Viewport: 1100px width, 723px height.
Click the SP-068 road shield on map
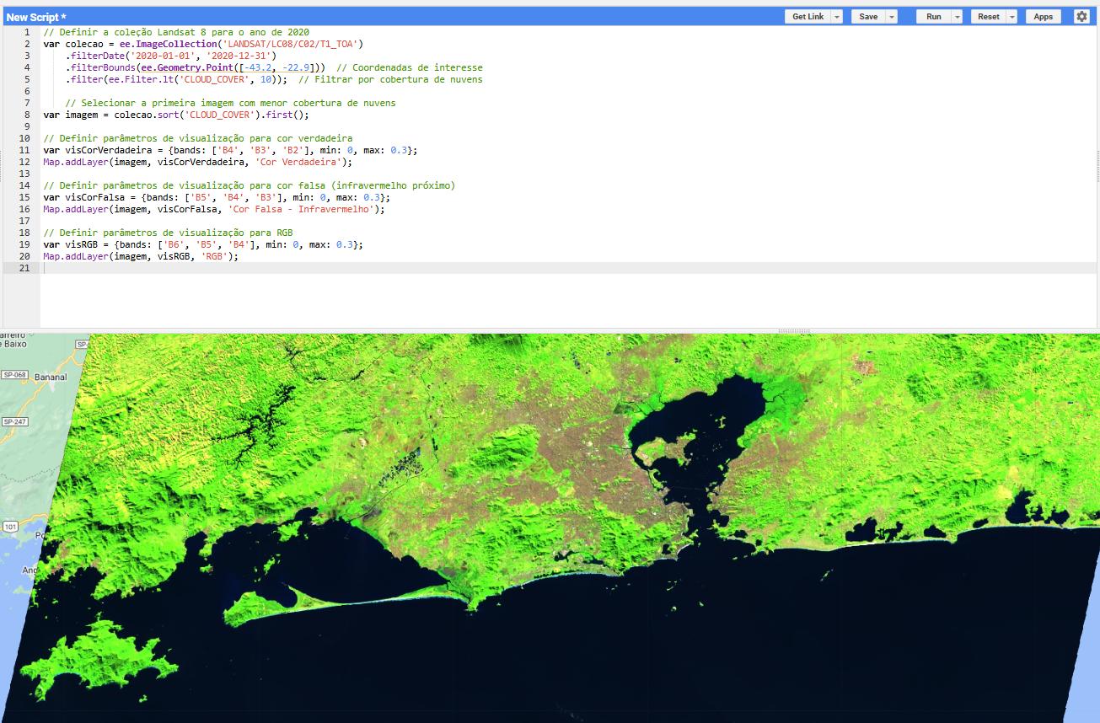click(x=15, y=375)
